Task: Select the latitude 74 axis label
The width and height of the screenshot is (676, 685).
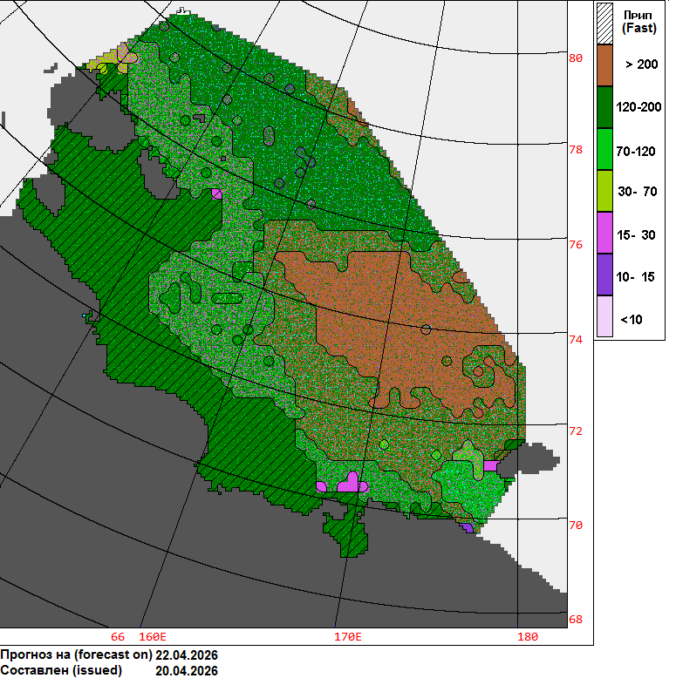Action: (576, 339)
